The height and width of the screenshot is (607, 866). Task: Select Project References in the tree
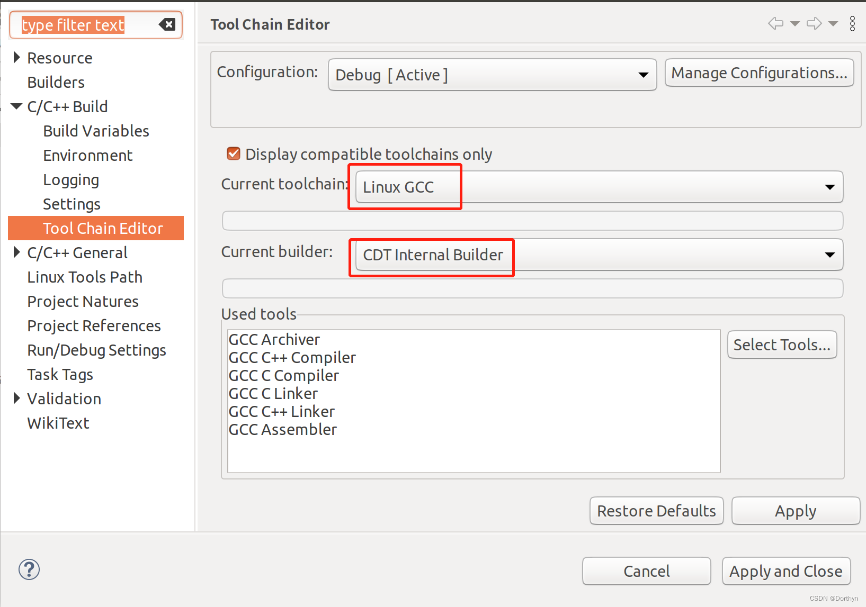coord(94,325)
